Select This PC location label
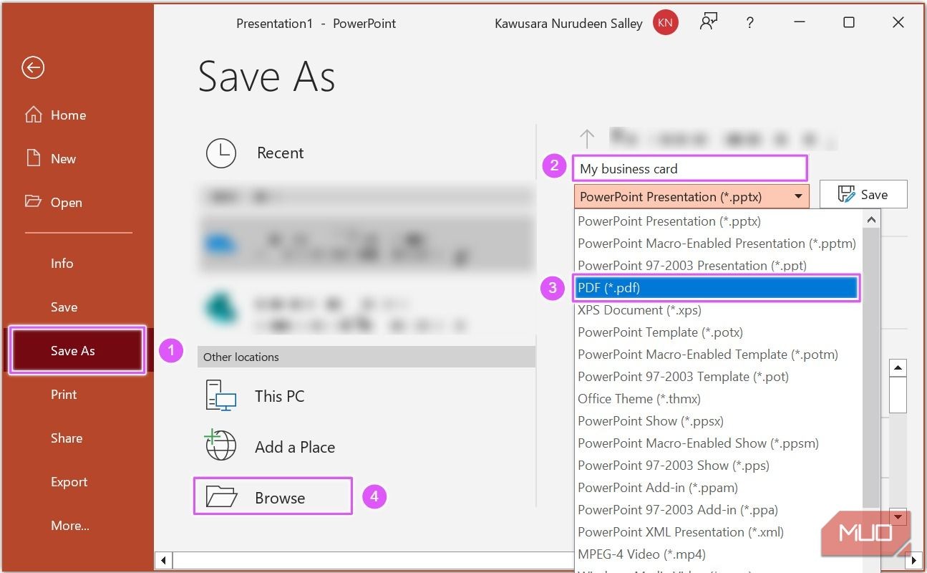 pyautogui.click(x=280, y=396)
